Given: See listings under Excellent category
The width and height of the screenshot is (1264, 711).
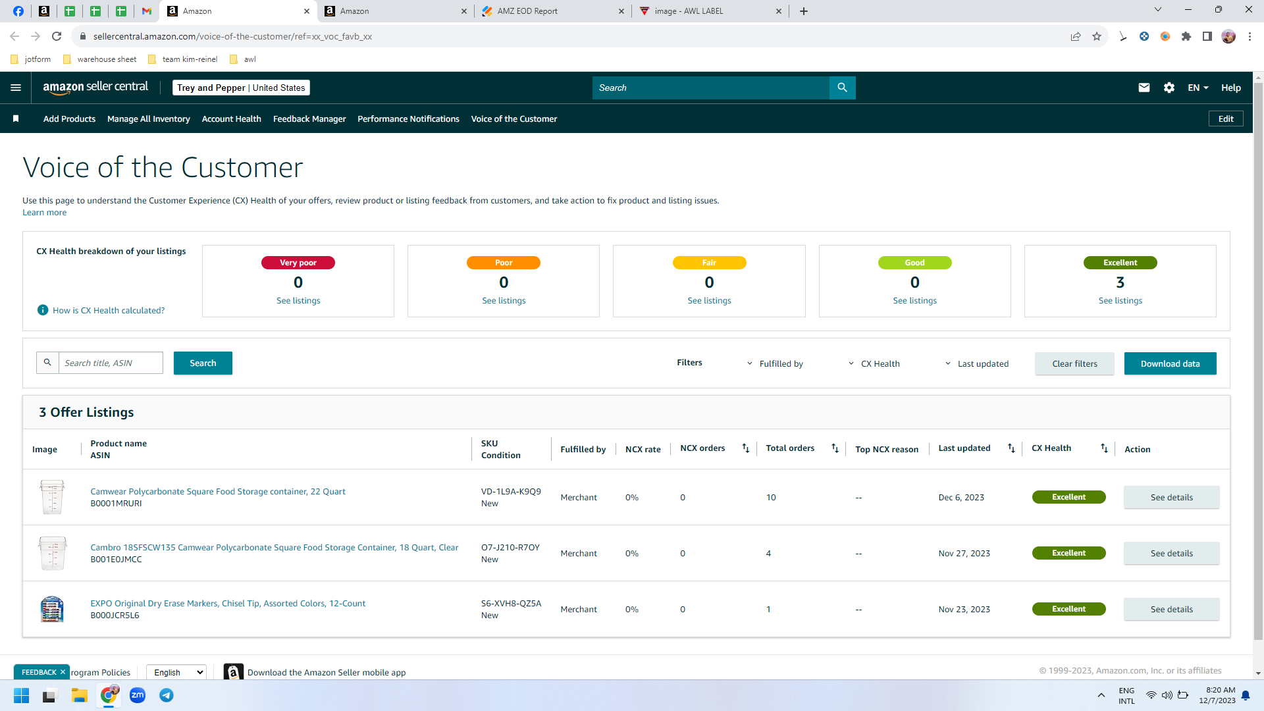Looking at the screenshot, I should 1120,300.
